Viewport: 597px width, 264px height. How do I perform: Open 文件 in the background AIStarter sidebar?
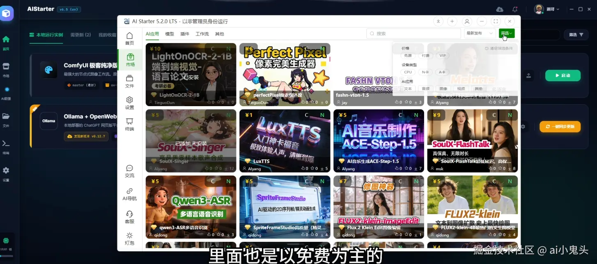click(6, 120)
